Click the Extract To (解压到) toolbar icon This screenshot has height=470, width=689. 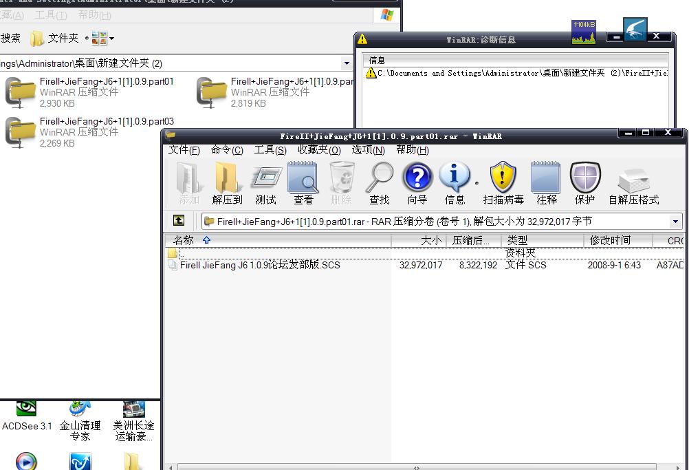[x=227, y=183]
